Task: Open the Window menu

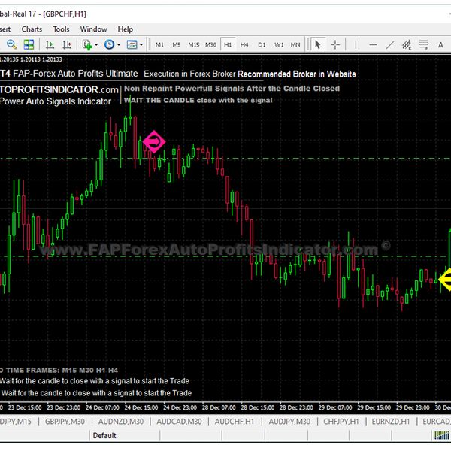Action: [93, 29]
